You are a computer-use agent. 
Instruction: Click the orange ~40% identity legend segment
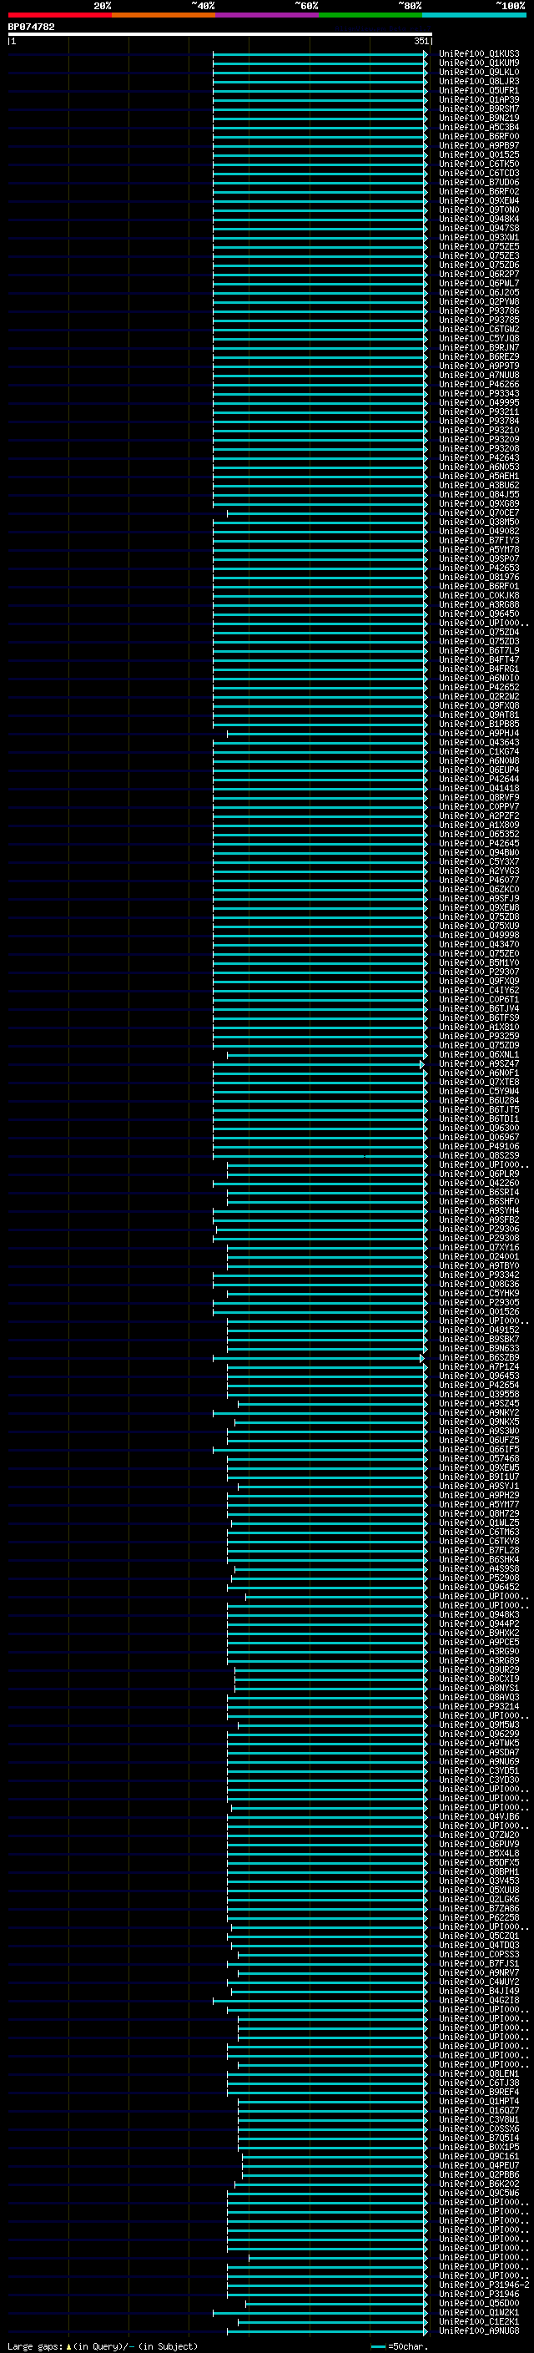(x=164, y=15)
